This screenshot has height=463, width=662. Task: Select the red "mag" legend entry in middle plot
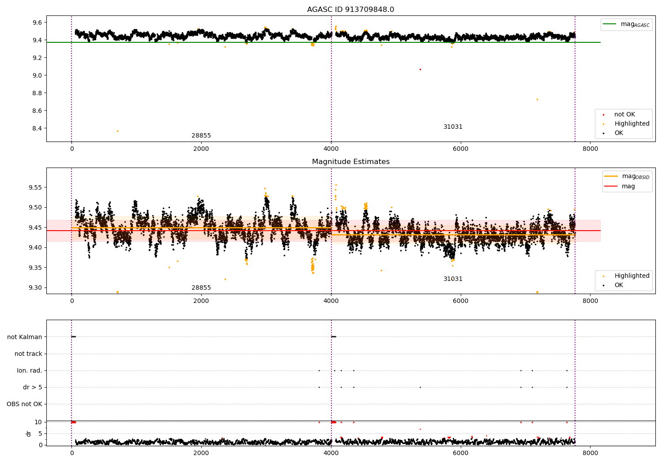point(620,187)
